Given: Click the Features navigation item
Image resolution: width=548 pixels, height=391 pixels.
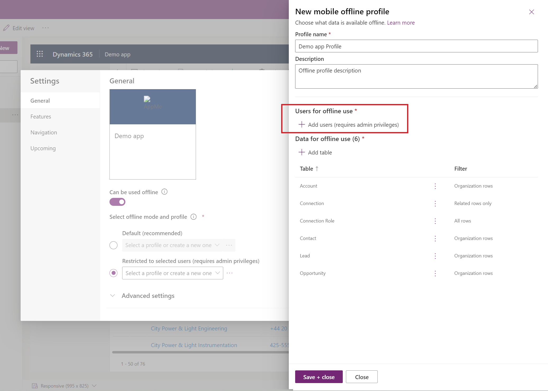Looking at the screenshot, I should (40, 116).
